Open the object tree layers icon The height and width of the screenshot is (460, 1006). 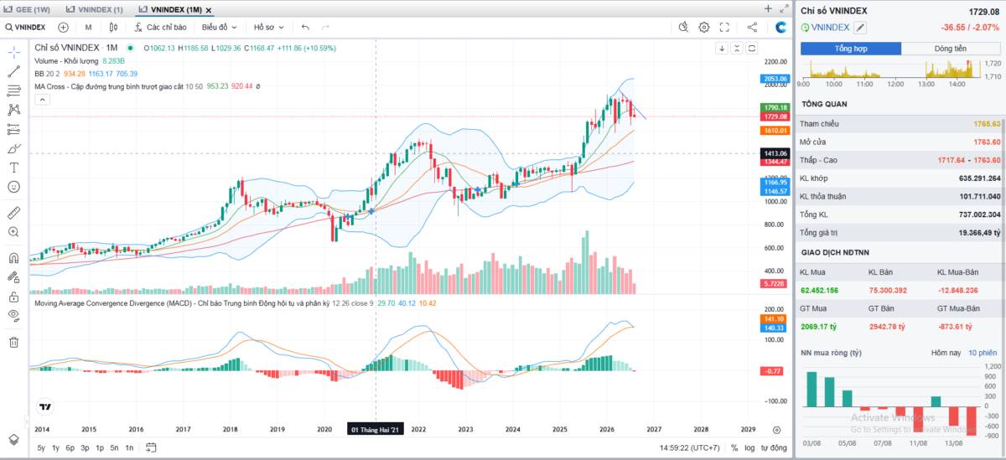point(13,439)
